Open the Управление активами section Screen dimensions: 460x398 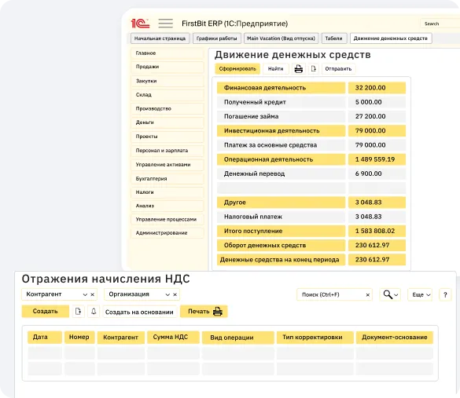click(167, 165)
